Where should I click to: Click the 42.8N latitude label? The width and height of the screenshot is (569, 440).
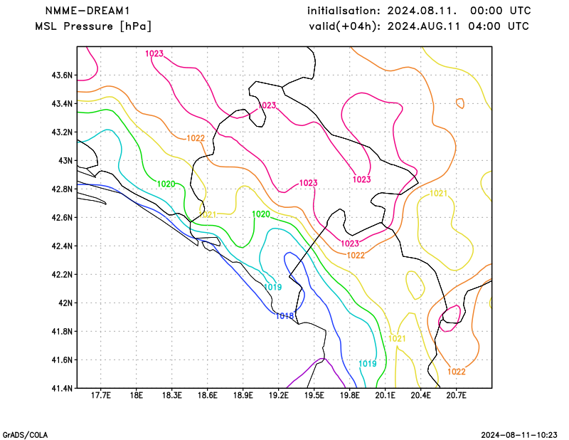[x=62, y=189]
